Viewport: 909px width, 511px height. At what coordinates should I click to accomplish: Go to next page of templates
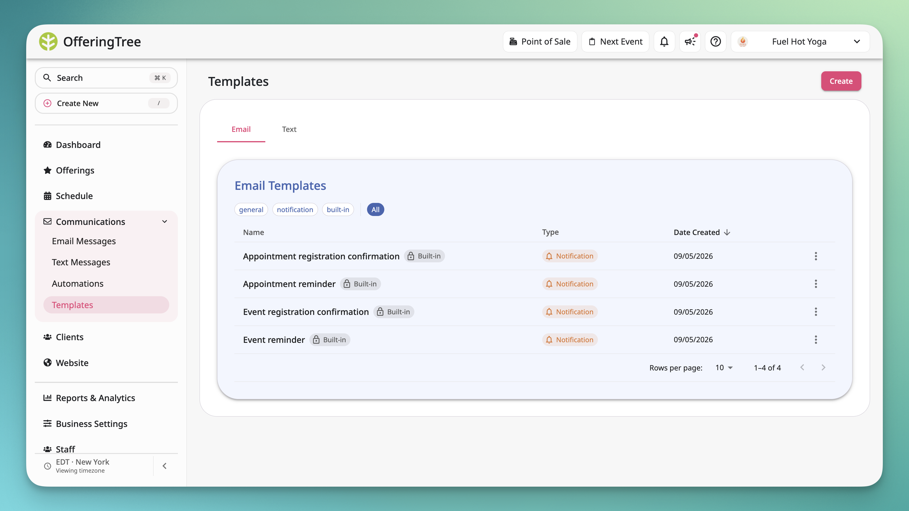823,368
